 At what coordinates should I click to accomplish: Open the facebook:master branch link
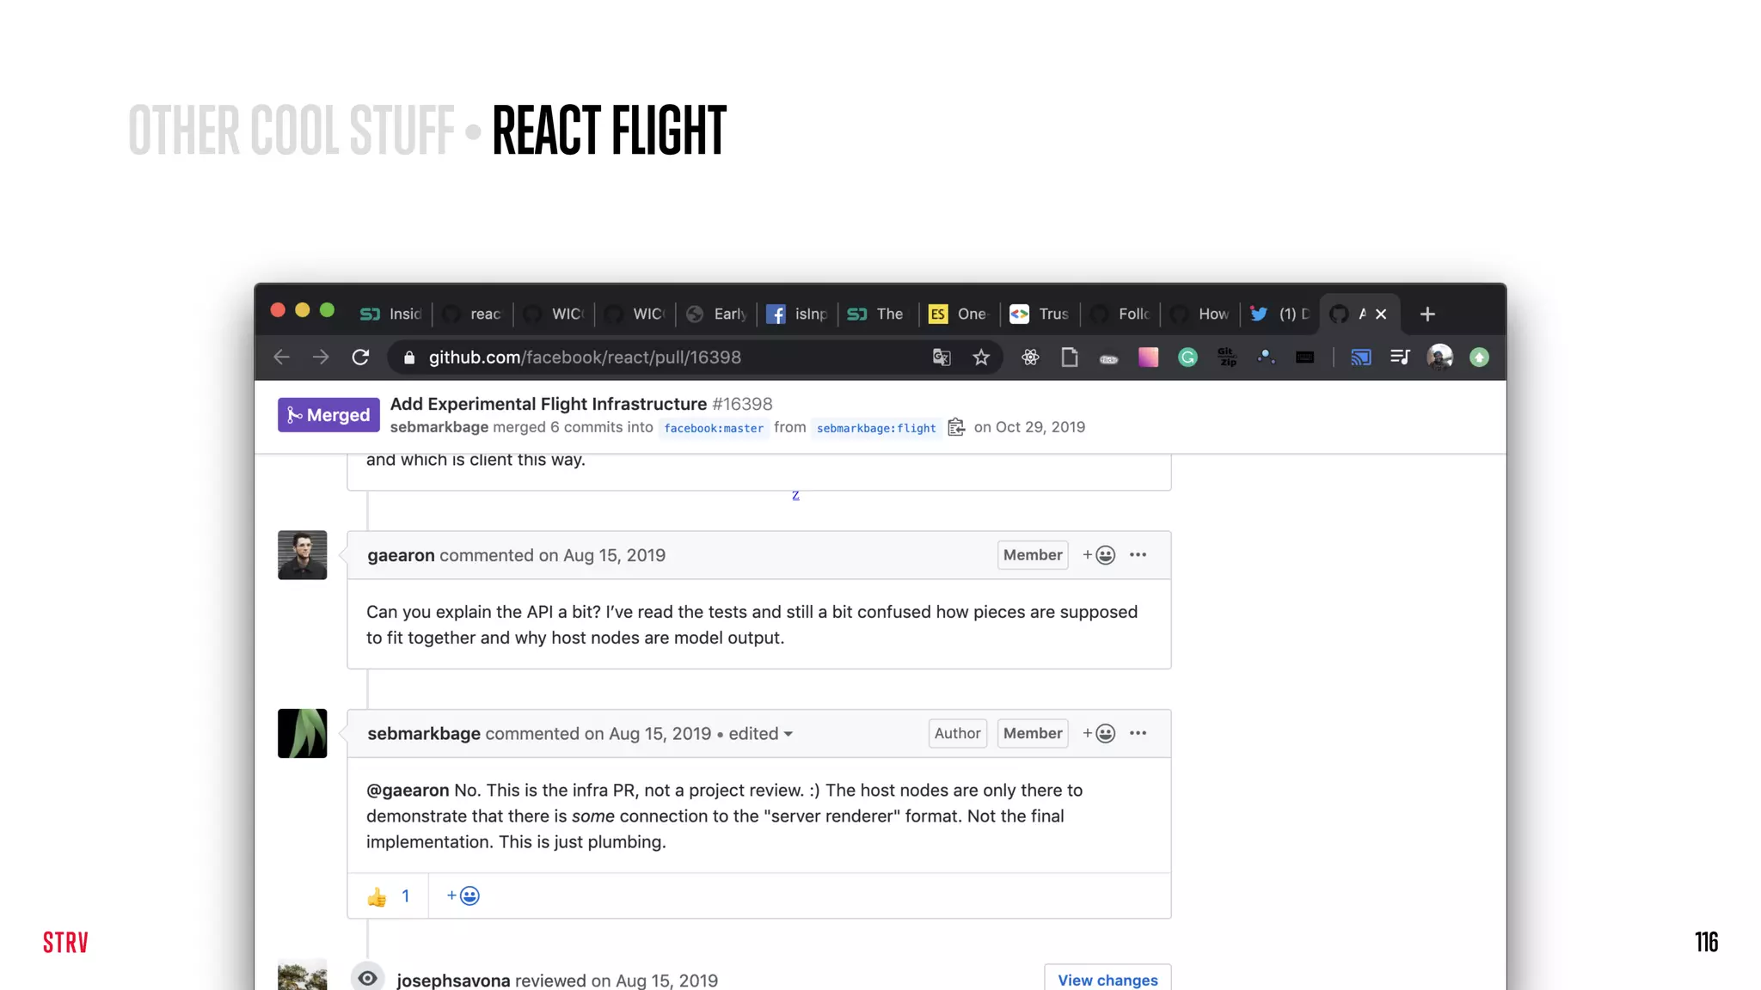tap(714, 428)
